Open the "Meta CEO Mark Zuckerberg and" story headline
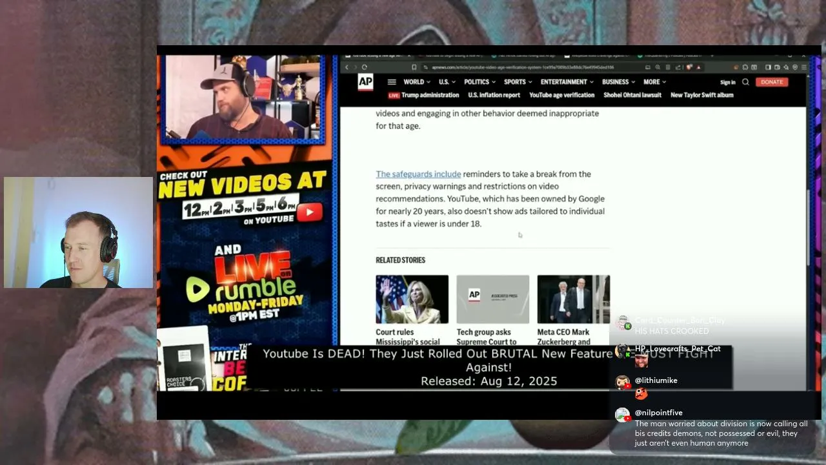 click(x=563, y=337)
